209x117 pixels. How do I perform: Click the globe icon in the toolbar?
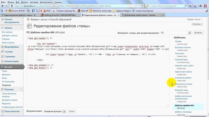(195, 6)
